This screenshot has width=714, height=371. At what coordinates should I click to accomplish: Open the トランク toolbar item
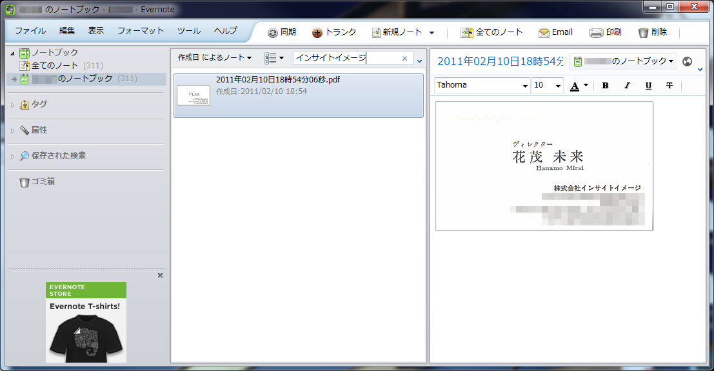[x=333, y=32]
